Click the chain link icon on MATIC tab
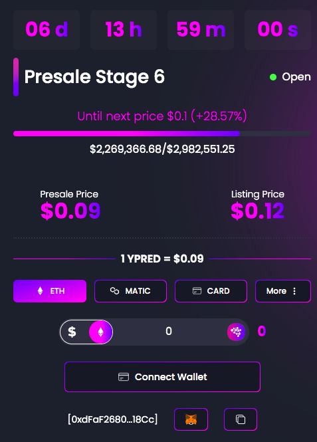 [114, 291]
